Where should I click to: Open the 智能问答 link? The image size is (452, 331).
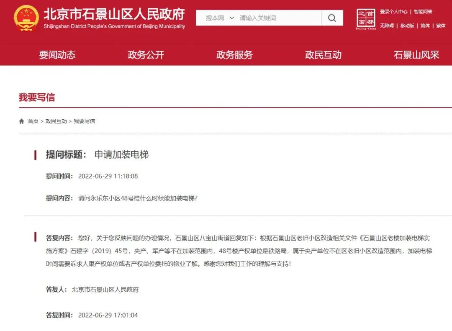pyautogui.click(x=423, y=12)
